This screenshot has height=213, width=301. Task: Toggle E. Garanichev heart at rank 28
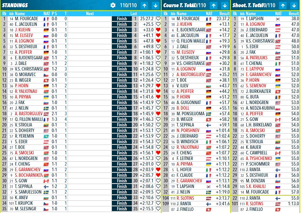158,169
